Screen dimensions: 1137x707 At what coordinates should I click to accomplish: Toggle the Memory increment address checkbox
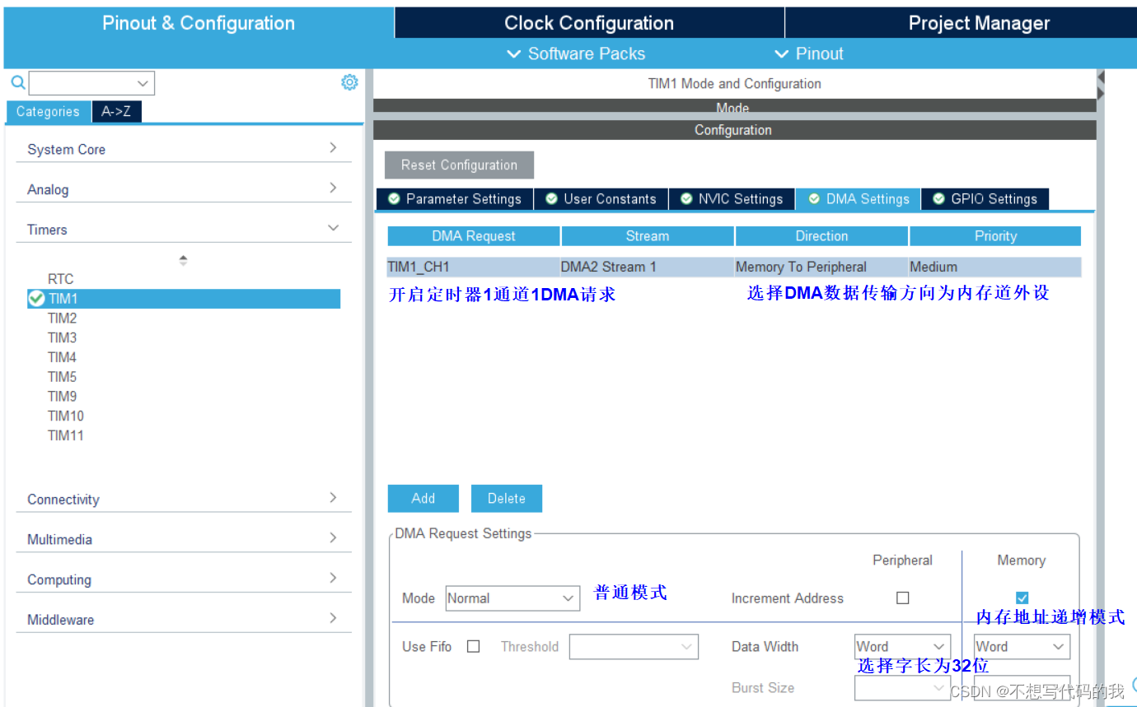[x=1022, y=598]
